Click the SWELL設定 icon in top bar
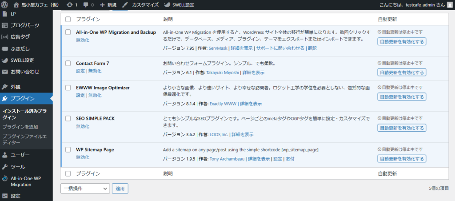The width and height of the screenshot is (455, 201). pyautogui.click(x=167, y=5)
